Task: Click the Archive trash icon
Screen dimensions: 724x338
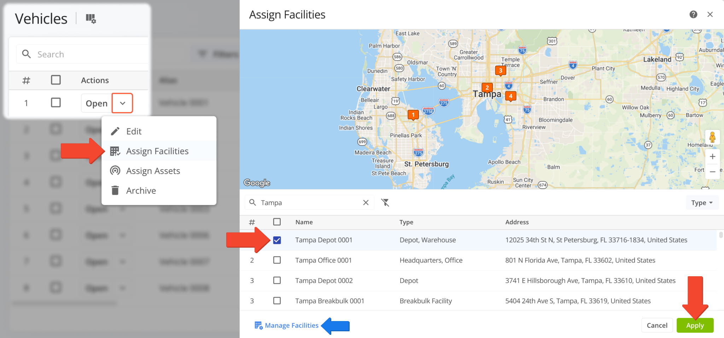Action: tap(115, 191)
